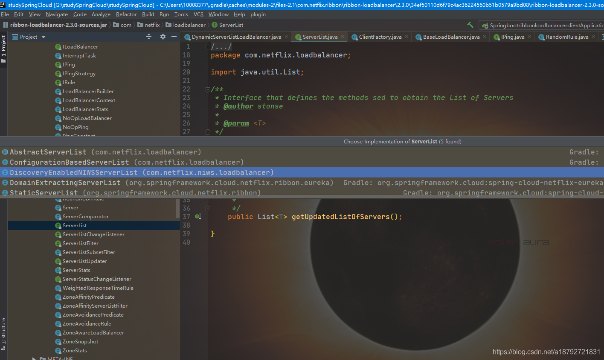Close the ServerList.java tab
The height and width of the screenshot is (360, 604).
pos(343,37)
